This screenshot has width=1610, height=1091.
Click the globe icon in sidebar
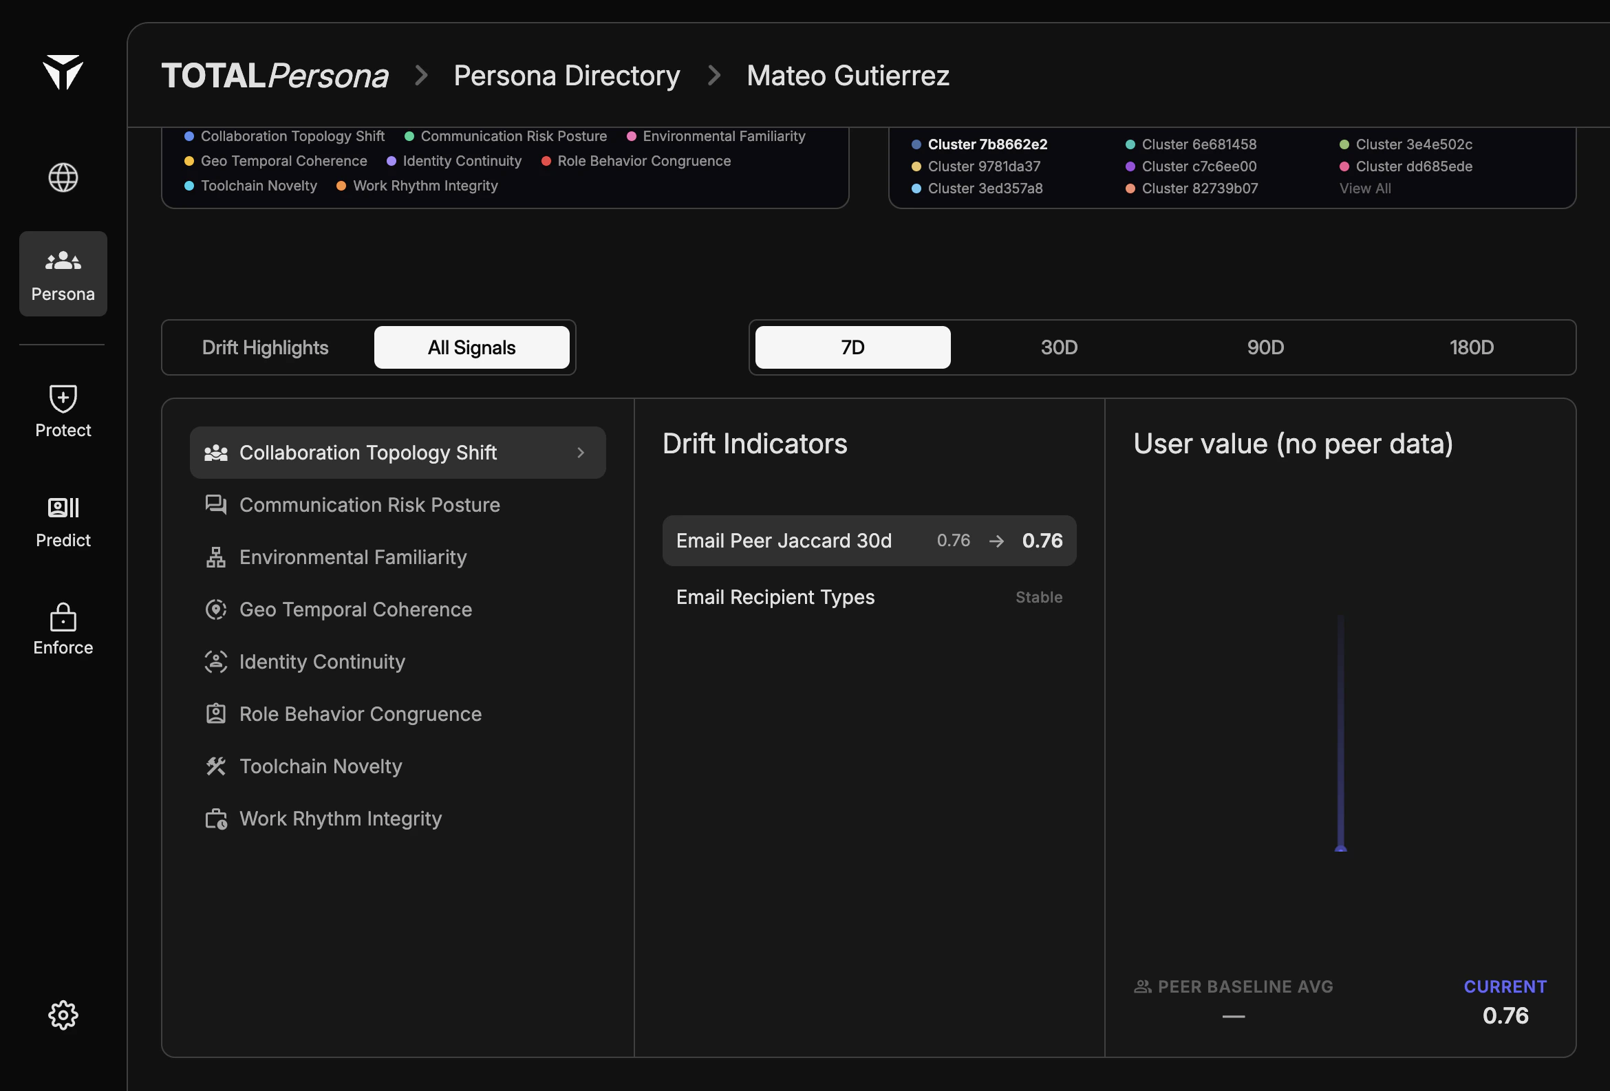[63, 178]
